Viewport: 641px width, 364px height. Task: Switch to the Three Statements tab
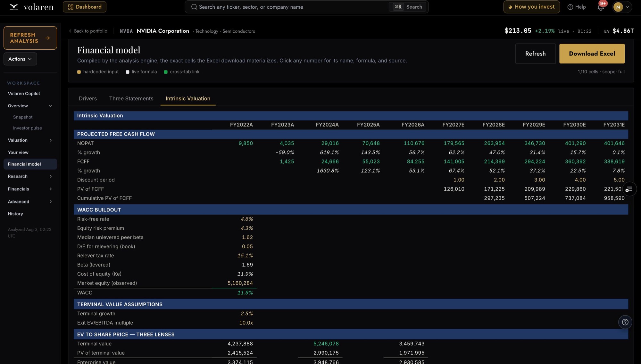pos(131,98)
